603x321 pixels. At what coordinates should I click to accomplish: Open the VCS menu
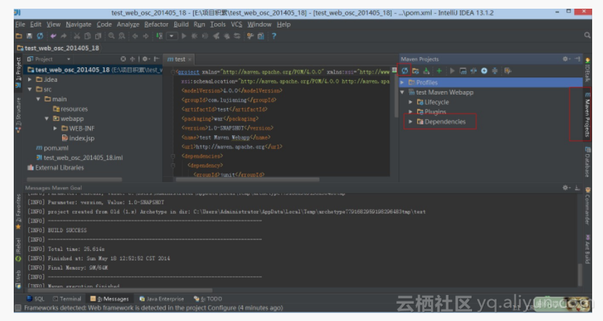tap(236, 25)
